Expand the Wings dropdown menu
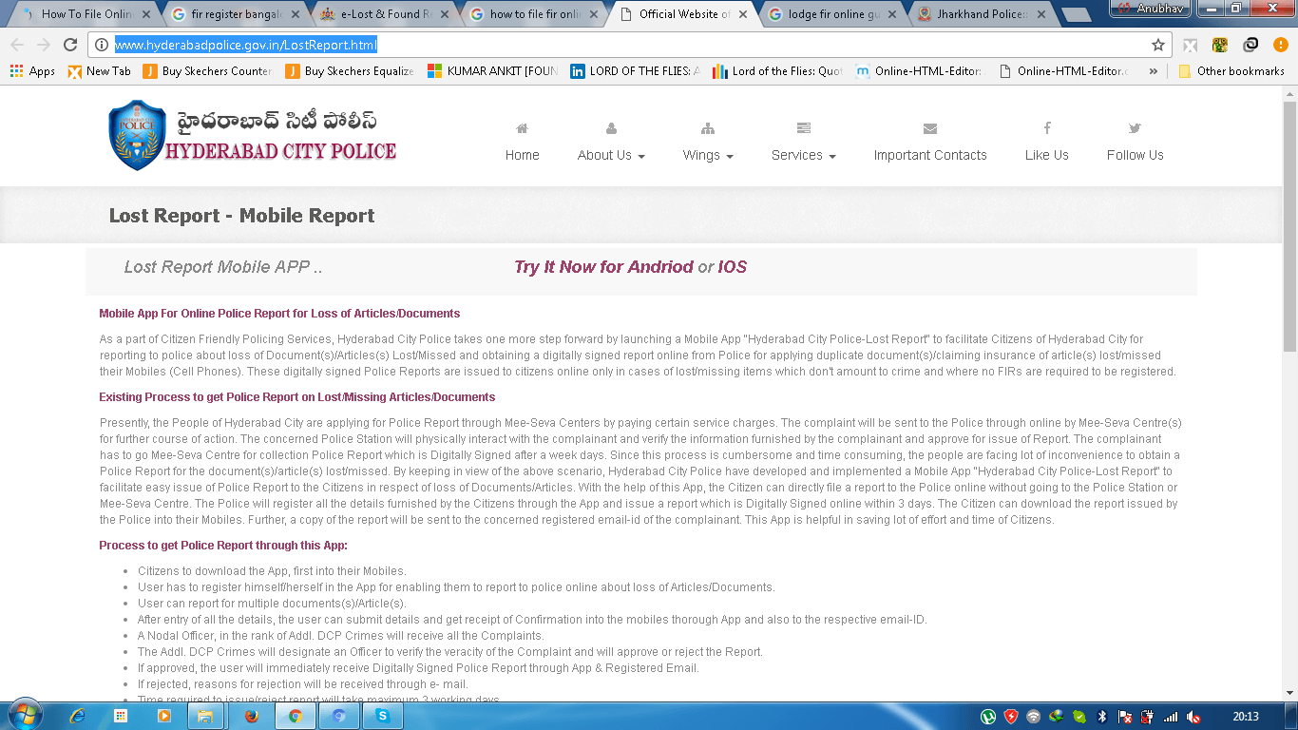Image resolution: width=1298 pixels, height=730 pixels. point(708,155)
